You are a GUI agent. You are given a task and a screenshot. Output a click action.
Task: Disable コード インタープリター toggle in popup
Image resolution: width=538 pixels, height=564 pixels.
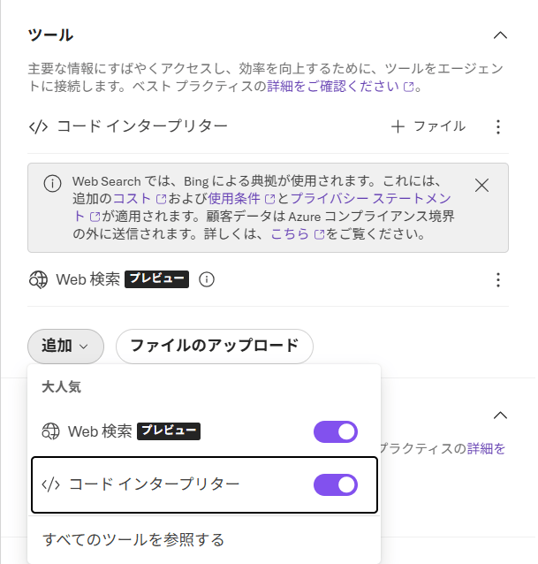pyautogui.click(x=336, y=484)
